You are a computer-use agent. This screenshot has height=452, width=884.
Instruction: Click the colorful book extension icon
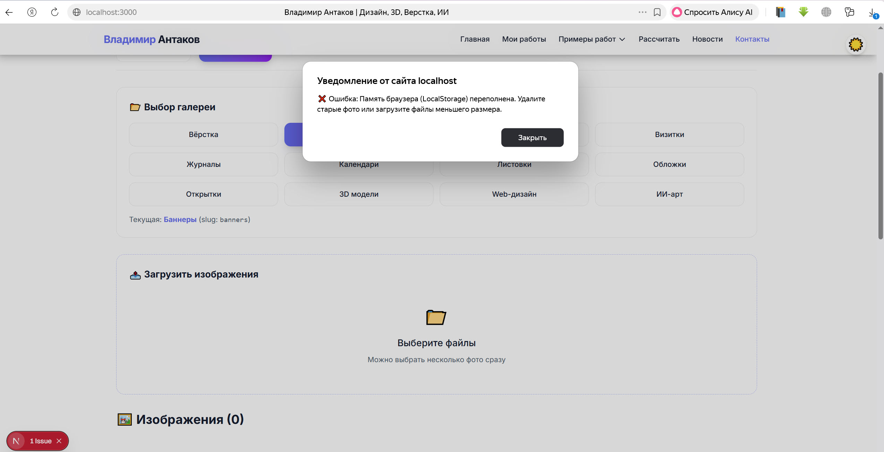point(781,12)
